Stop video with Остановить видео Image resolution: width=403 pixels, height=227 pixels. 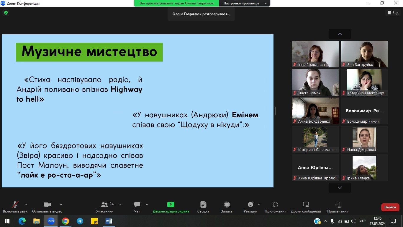click(x=47, y=207)
